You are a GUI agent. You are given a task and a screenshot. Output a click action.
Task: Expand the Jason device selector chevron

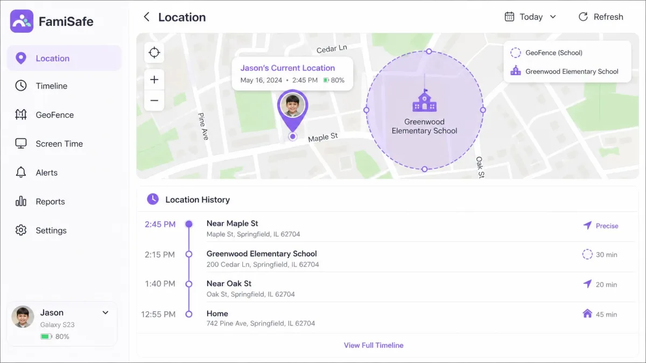tap(106, 312)
